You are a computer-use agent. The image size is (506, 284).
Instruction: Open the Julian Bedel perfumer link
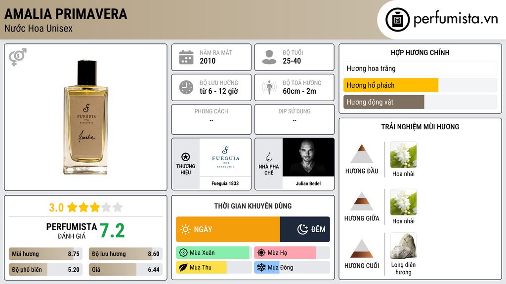coord(308,183)
